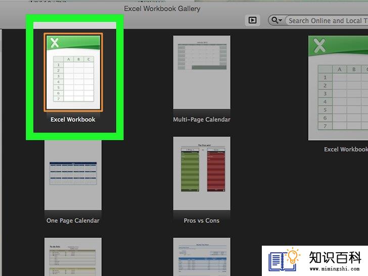This screenshot has width=368, height=276.
Task: Click the large Excel Workbook preview image
Action: 338,88
